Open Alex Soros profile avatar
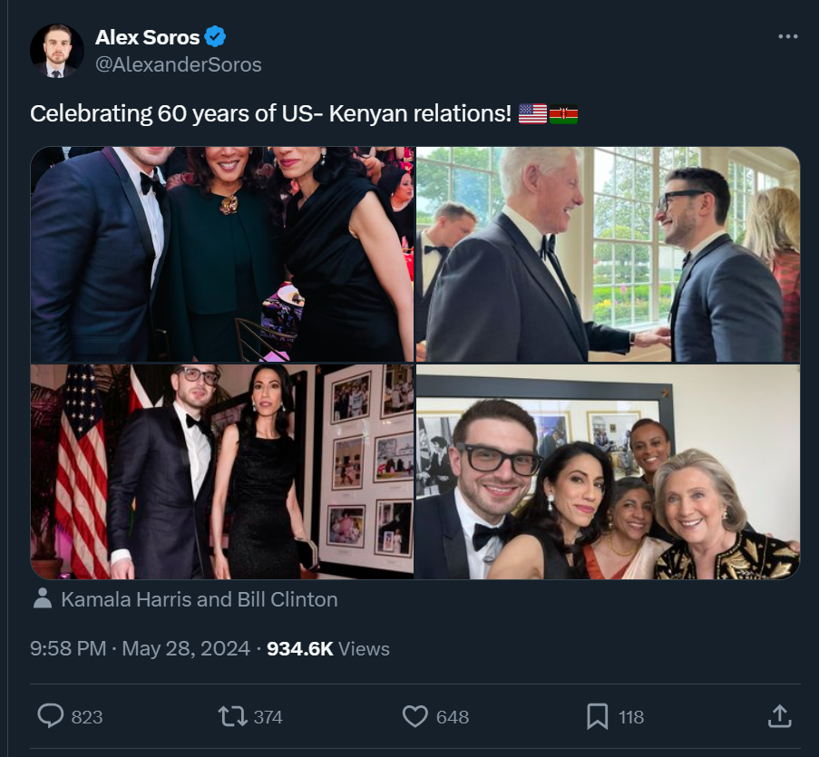The image size is (819, 757). [56, 51]
